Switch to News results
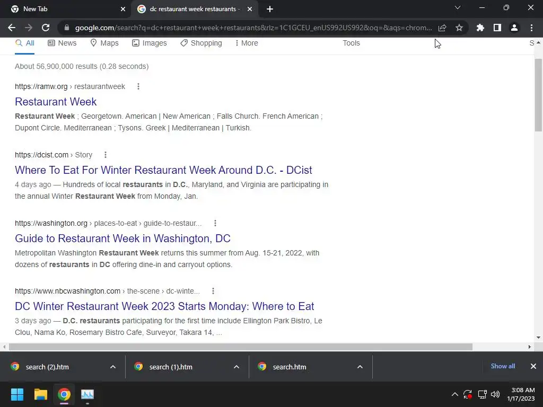Image resolution: width=543 pixels, height=407 pixels. tap(62, 43)
